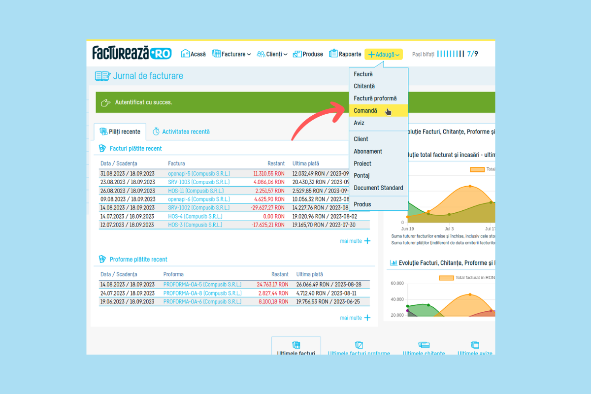Open the Rapoarte section

click(x=345, y=54)
